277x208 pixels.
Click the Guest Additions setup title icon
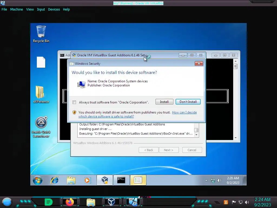tap(74, 55)
